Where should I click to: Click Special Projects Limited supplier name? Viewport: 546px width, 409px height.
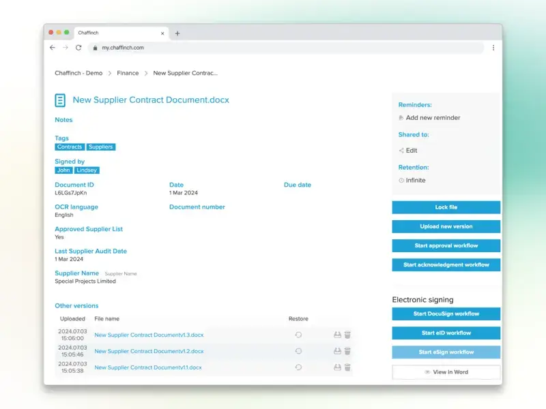(x=85, y=282)
